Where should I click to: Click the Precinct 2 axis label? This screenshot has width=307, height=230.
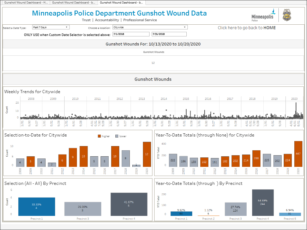(208, 219)
